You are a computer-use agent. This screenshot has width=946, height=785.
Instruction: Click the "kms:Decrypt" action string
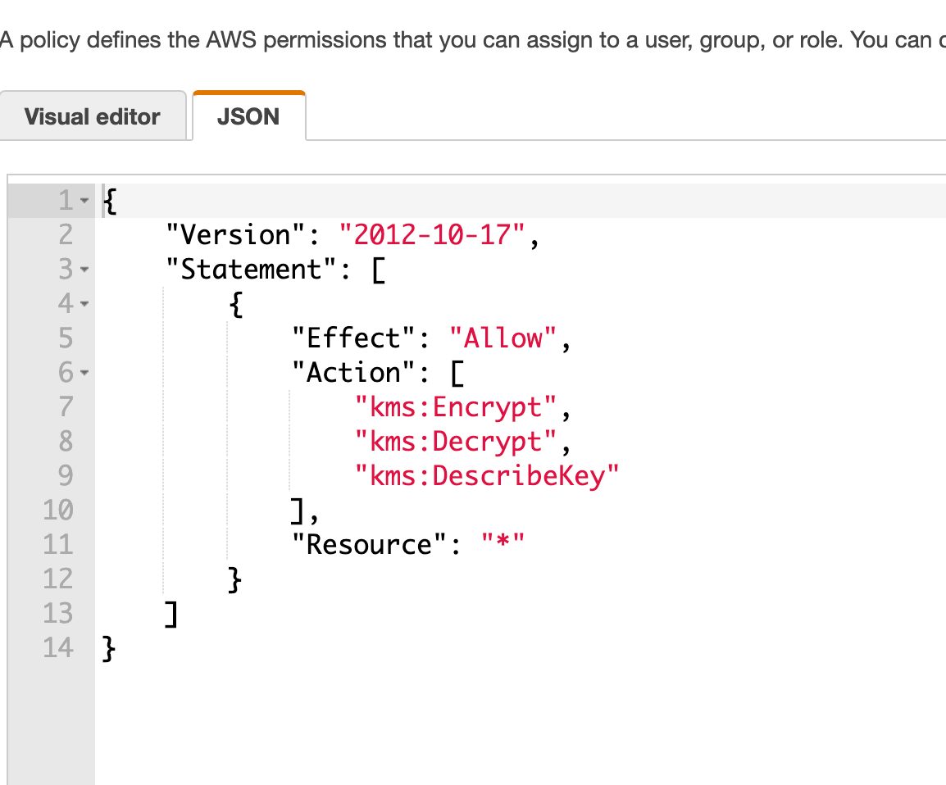(456, 442)
